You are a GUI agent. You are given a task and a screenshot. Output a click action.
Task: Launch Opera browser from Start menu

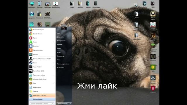(42, 38)
